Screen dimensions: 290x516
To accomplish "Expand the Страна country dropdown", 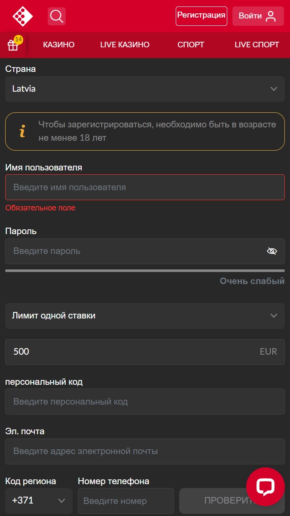I will pyautogui.click(x=145, y=89).
